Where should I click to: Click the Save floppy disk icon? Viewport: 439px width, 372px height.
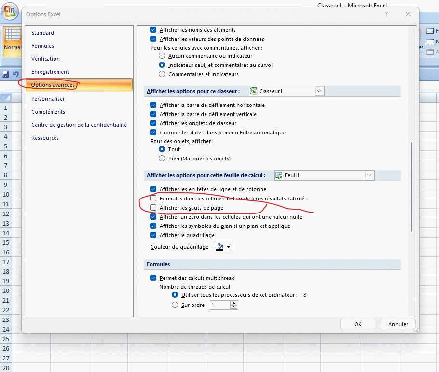coord(6,74)
